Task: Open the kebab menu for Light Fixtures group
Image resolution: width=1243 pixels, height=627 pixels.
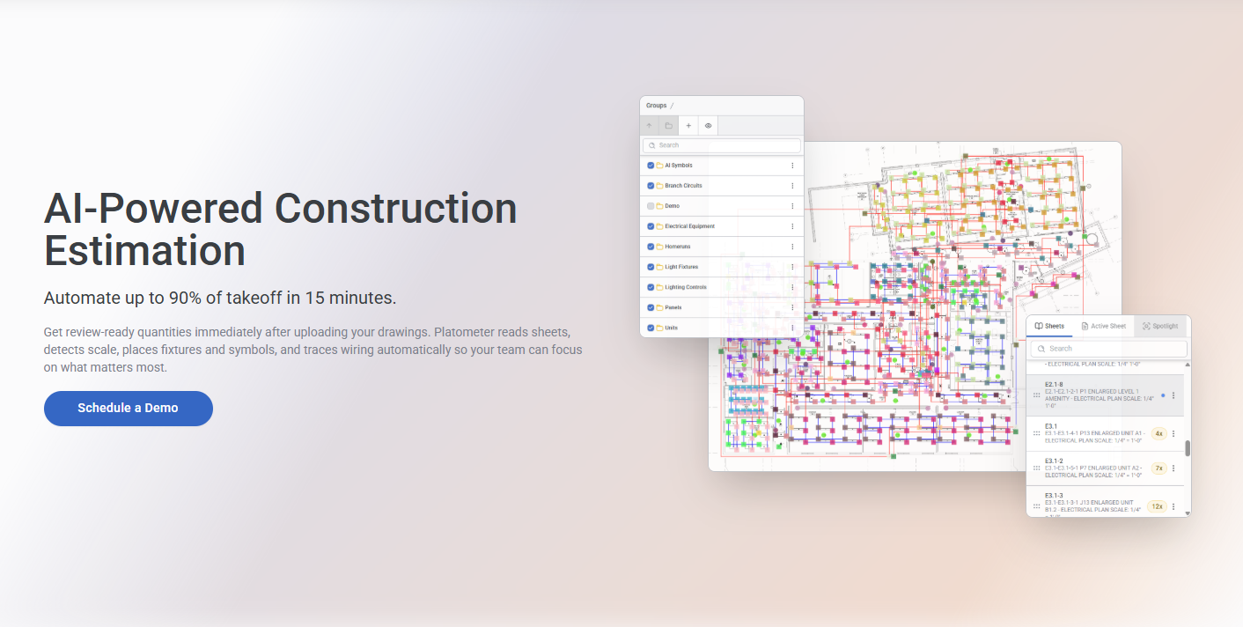Action: pyautogui.click(x=792, y=266)
